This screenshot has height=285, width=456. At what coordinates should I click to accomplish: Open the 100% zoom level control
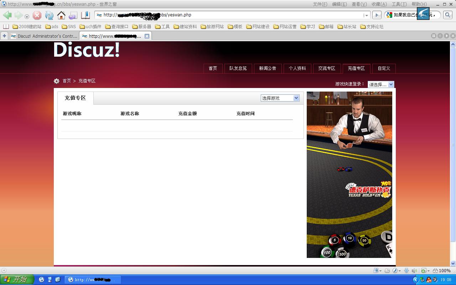pyautogui.click(x=442, y=271)
